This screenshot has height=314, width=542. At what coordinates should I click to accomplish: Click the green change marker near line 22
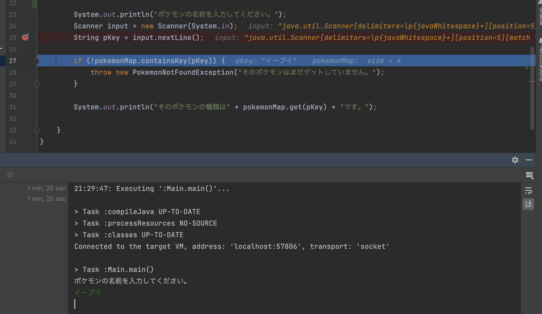coord(34,4)
